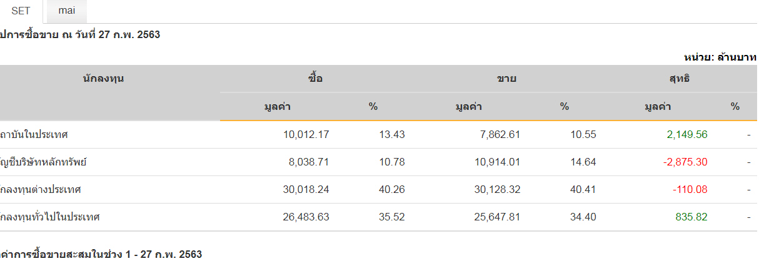Switch to the SET tab

pyautogui.click(x=21, y=11)
